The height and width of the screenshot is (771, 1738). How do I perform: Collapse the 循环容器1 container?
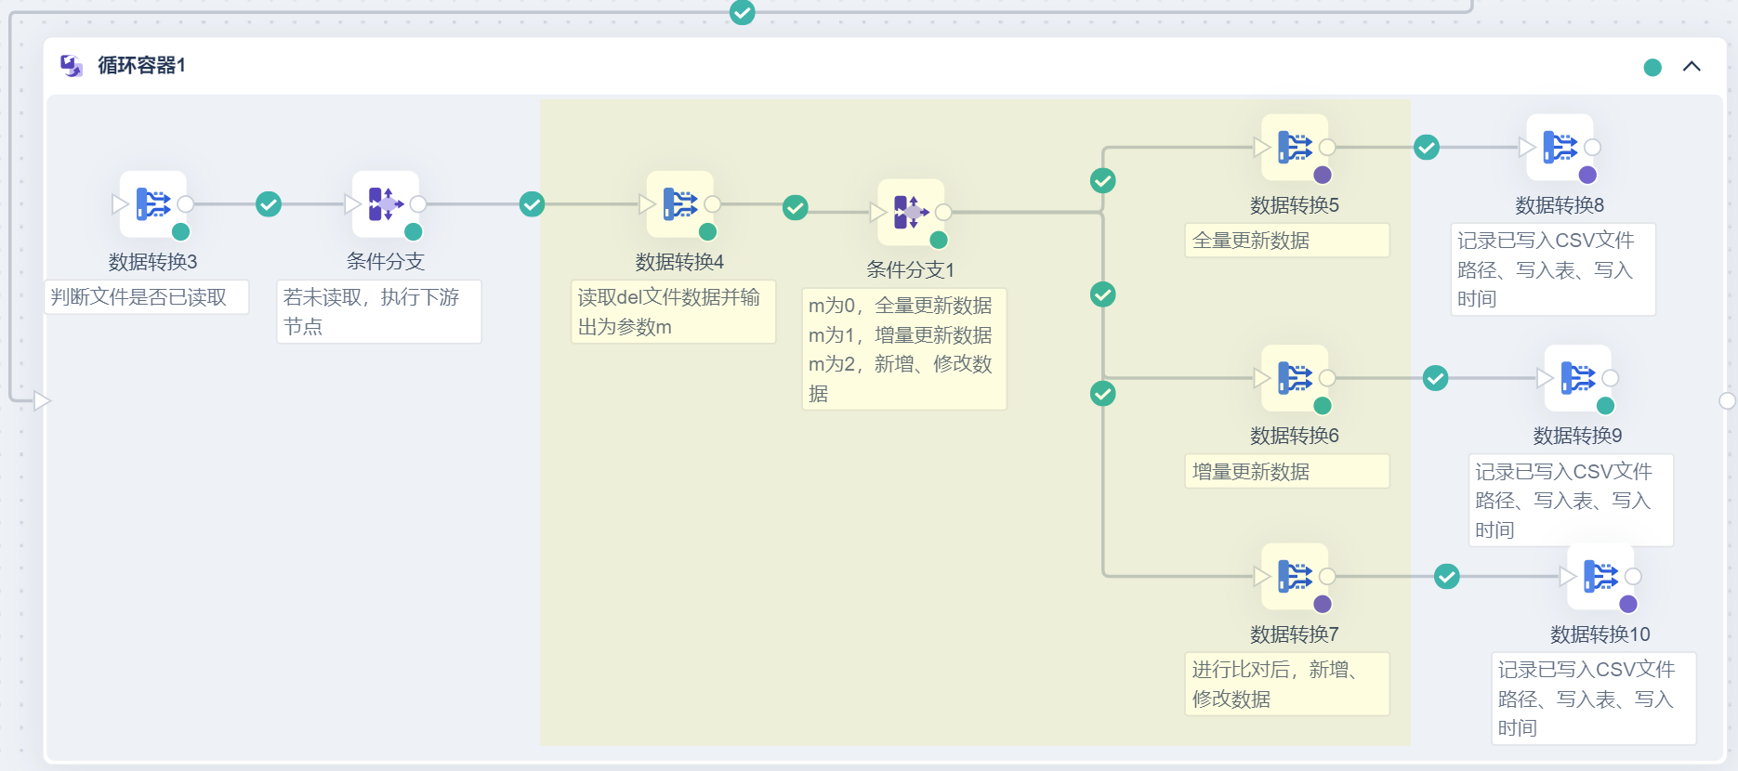tap(1692, 66)
